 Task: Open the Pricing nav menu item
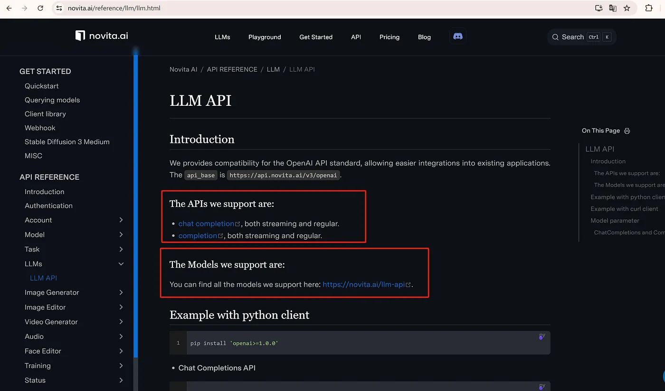tap(389, 37)
